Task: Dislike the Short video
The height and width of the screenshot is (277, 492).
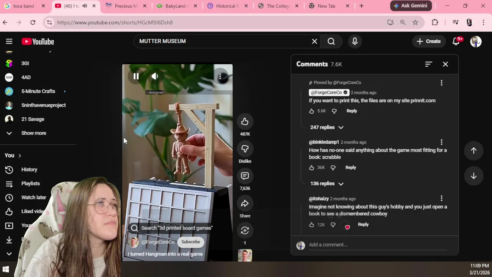Action: tap(245, 149)
